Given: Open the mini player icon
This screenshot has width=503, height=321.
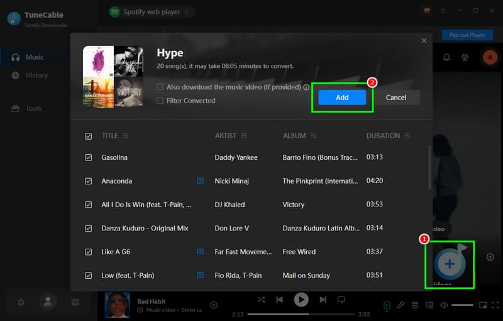Looking at the screenshot, I should [x=482, y=305].
